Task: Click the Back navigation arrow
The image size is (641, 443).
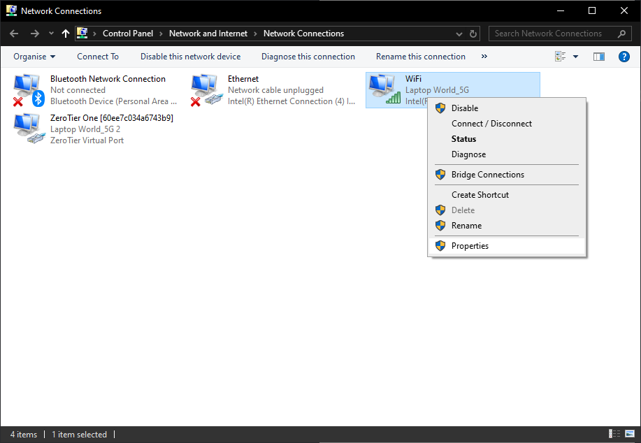Action: 14,34
